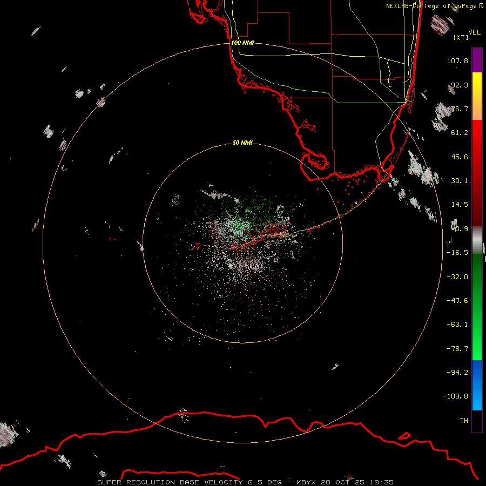Select the -63.1 velocity scale value
The height and width of the screenshot is (486, 486).
coord(457,325)
